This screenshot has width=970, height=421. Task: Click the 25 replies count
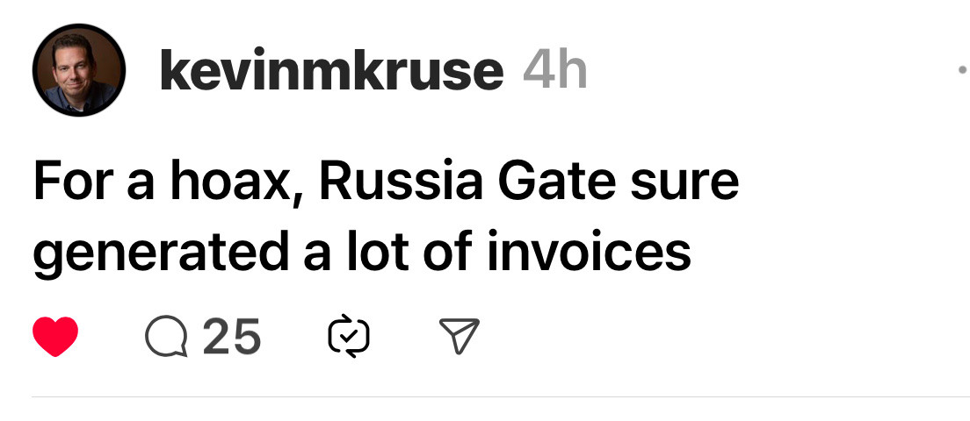(232, 338)
